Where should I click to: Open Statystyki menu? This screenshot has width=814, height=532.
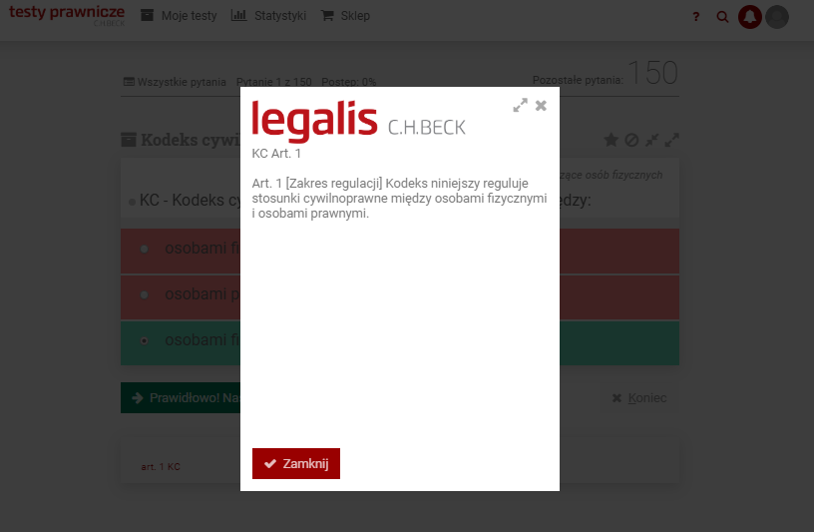click(268, 16)
